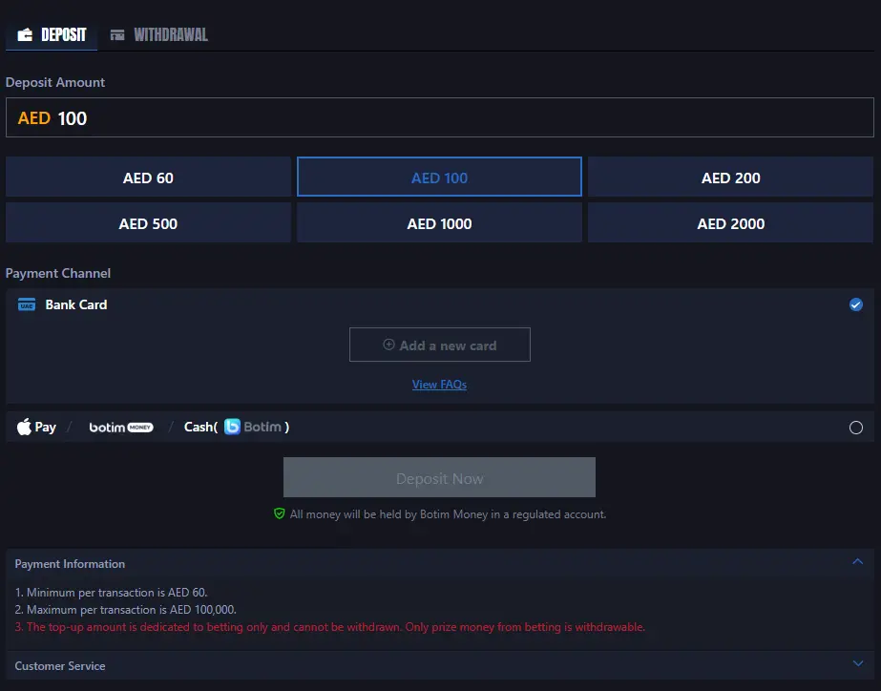Click the Deposit wallet icon

click(x=25, y=35)
